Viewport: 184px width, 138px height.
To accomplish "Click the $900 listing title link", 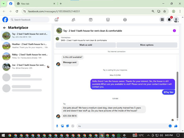I will tap(84, 40).
